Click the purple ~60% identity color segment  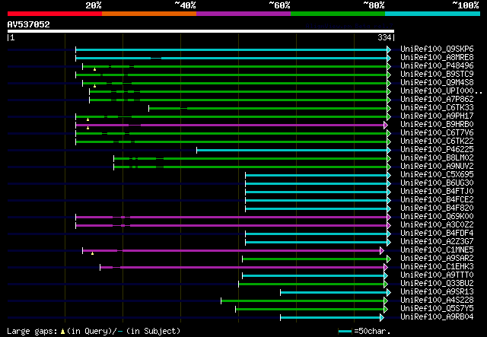[x=243, y=14]
